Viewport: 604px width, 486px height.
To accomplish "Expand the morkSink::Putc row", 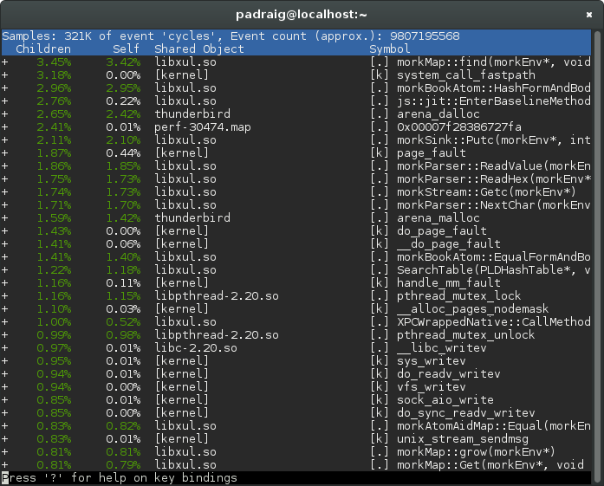I will tap(4, 140).
